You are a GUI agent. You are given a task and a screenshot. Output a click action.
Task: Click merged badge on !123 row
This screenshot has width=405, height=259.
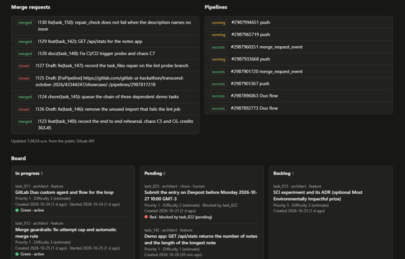click(x=25, y=121)
